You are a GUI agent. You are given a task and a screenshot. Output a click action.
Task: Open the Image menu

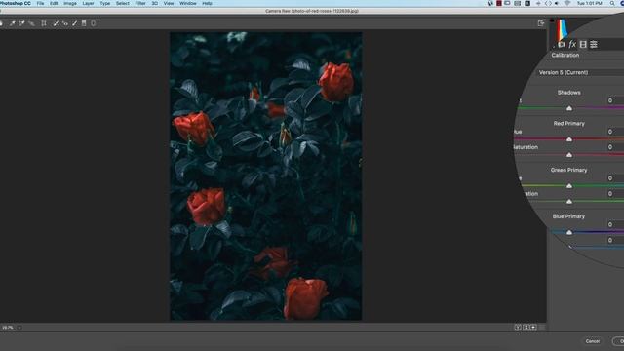click(x=70, y=3)
